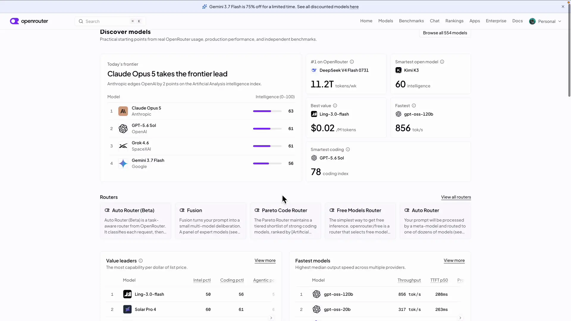Click the Free Models Router icon
Screen dimensions: 571x321
(x=332, y=210)
